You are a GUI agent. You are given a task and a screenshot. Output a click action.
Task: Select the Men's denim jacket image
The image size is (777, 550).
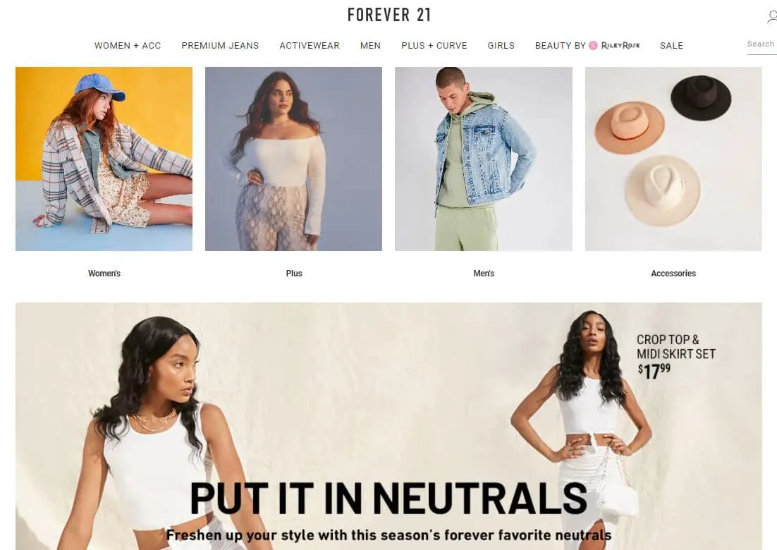coord(484,159)
